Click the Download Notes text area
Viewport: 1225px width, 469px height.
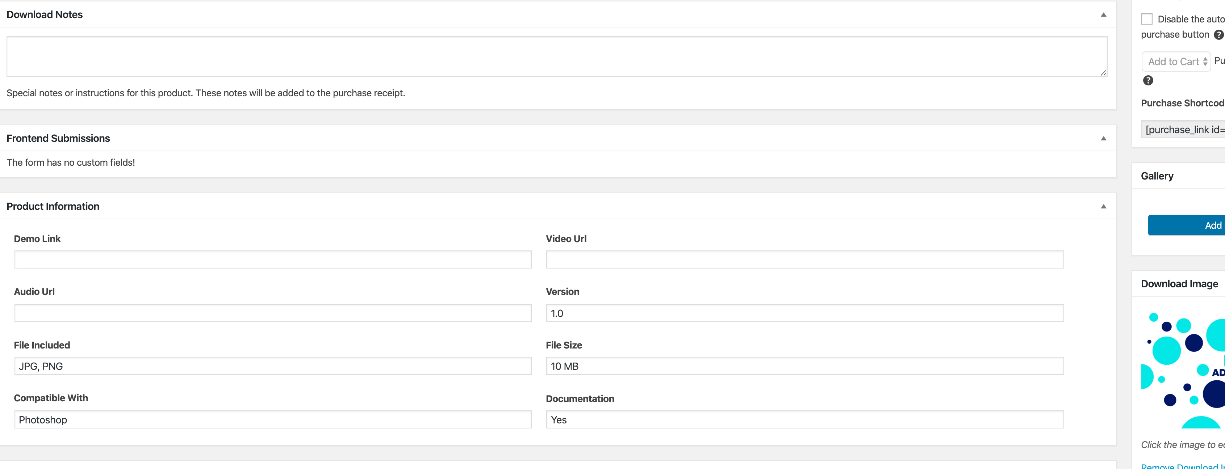coord(556,56)
